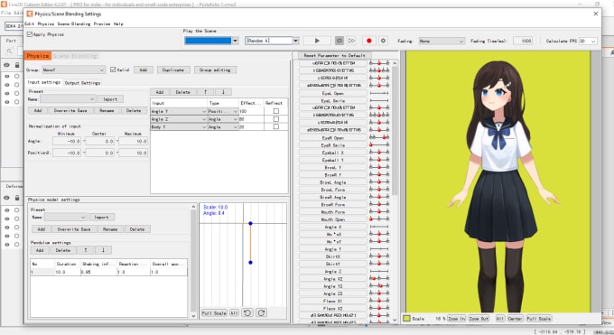Open the Group dropdown list

pyautogui.click(x=74, y=70)
